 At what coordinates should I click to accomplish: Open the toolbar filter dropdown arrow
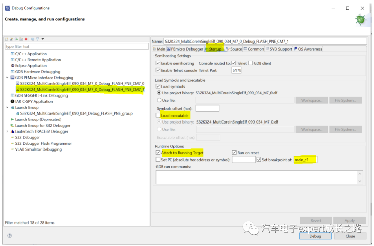click(x=43, y=39)
